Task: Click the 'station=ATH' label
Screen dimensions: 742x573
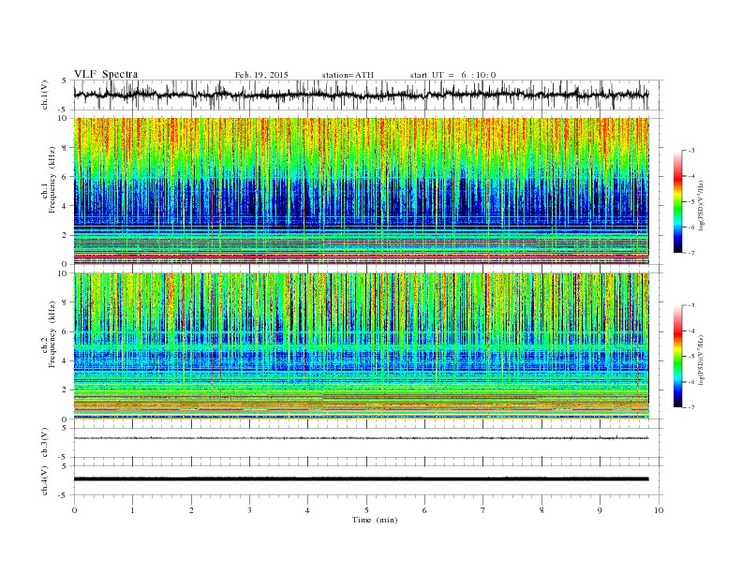Action: (348, 75)
